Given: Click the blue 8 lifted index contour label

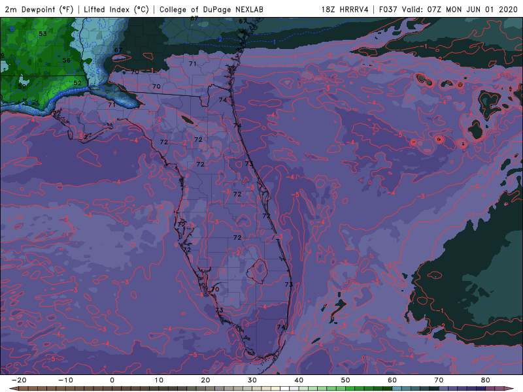Looking at the screenshot, I should pos(12,29).
